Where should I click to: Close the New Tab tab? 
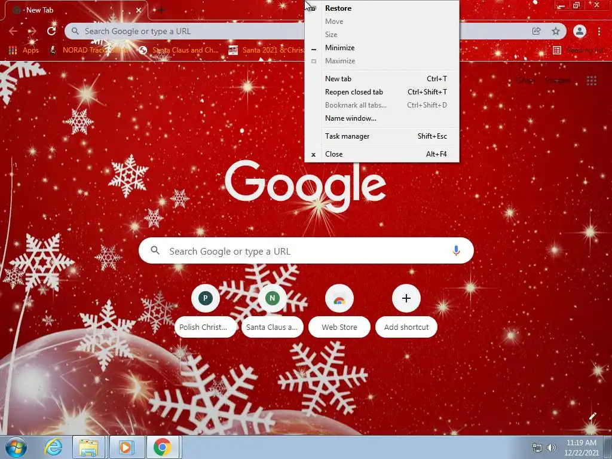(139, 10)
